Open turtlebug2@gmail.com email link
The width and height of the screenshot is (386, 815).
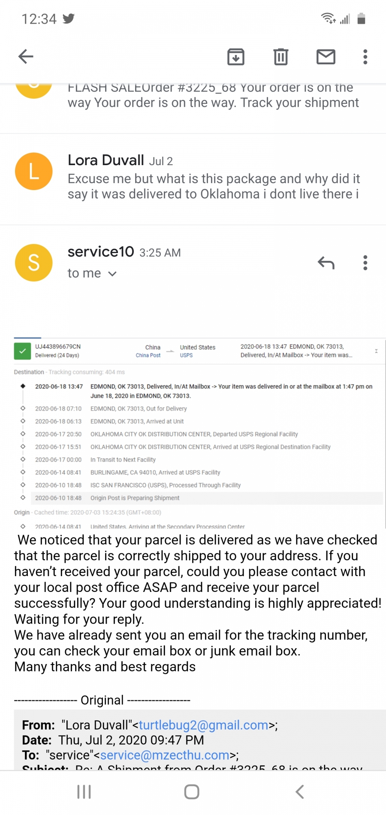click(203, 725)
